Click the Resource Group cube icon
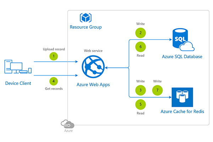Image resolution: width=213 pixels, height=142 pixels. coord(86,18)
